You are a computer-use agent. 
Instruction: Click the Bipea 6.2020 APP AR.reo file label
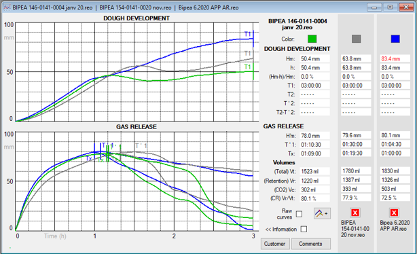[x=395, y=225]
